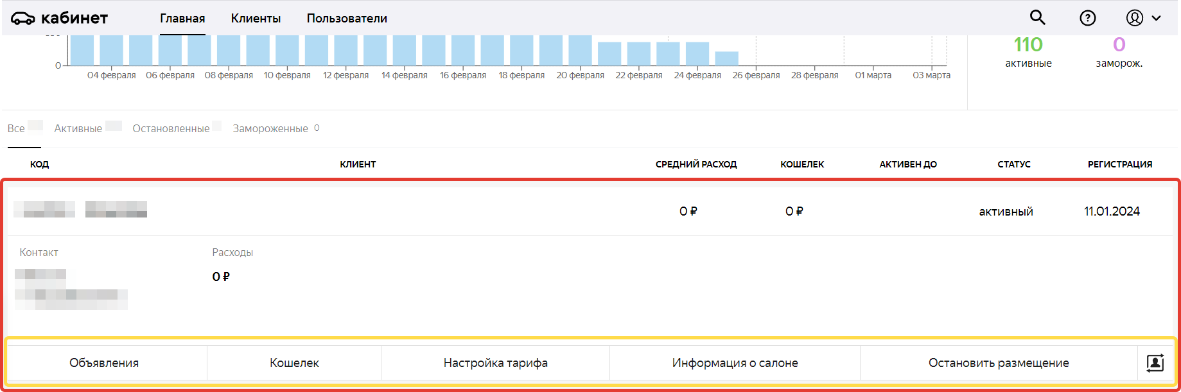Click the contact card icon button
The width and height of the screenshot is (1181, 392).
pyautogui.click(x=1155, y=363)
